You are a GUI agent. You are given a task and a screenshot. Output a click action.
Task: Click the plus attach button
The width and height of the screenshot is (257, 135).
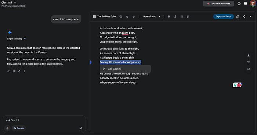click(7, 128)
